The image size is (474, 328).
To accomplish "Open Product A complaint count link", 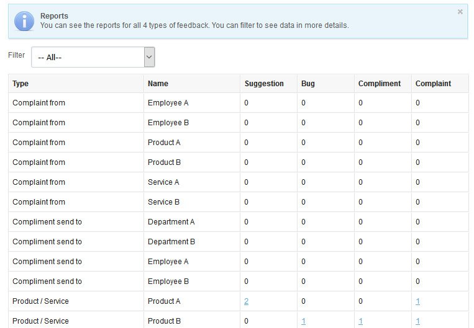I will pos(417,301).
